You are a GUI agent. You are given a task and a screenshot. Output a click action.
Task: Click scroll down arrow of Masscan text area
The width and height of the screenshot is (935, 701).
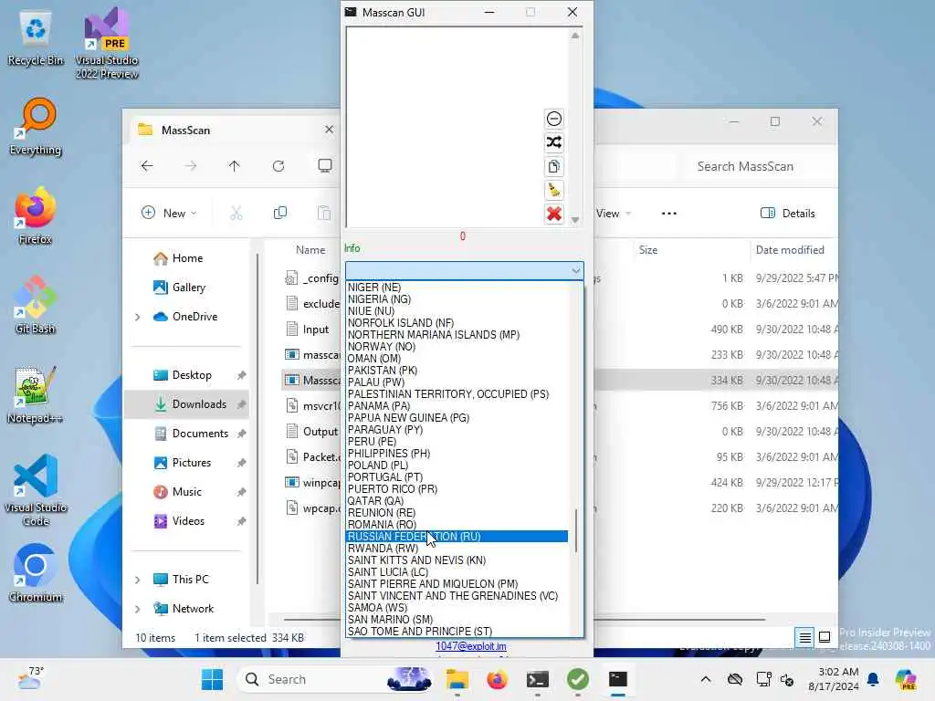pos(575,220)
